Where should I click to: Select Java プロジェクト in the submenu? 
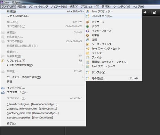click(114, 11)
